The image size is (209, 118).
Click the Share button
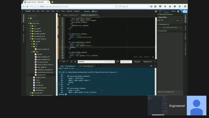click(x=173, y=11)
